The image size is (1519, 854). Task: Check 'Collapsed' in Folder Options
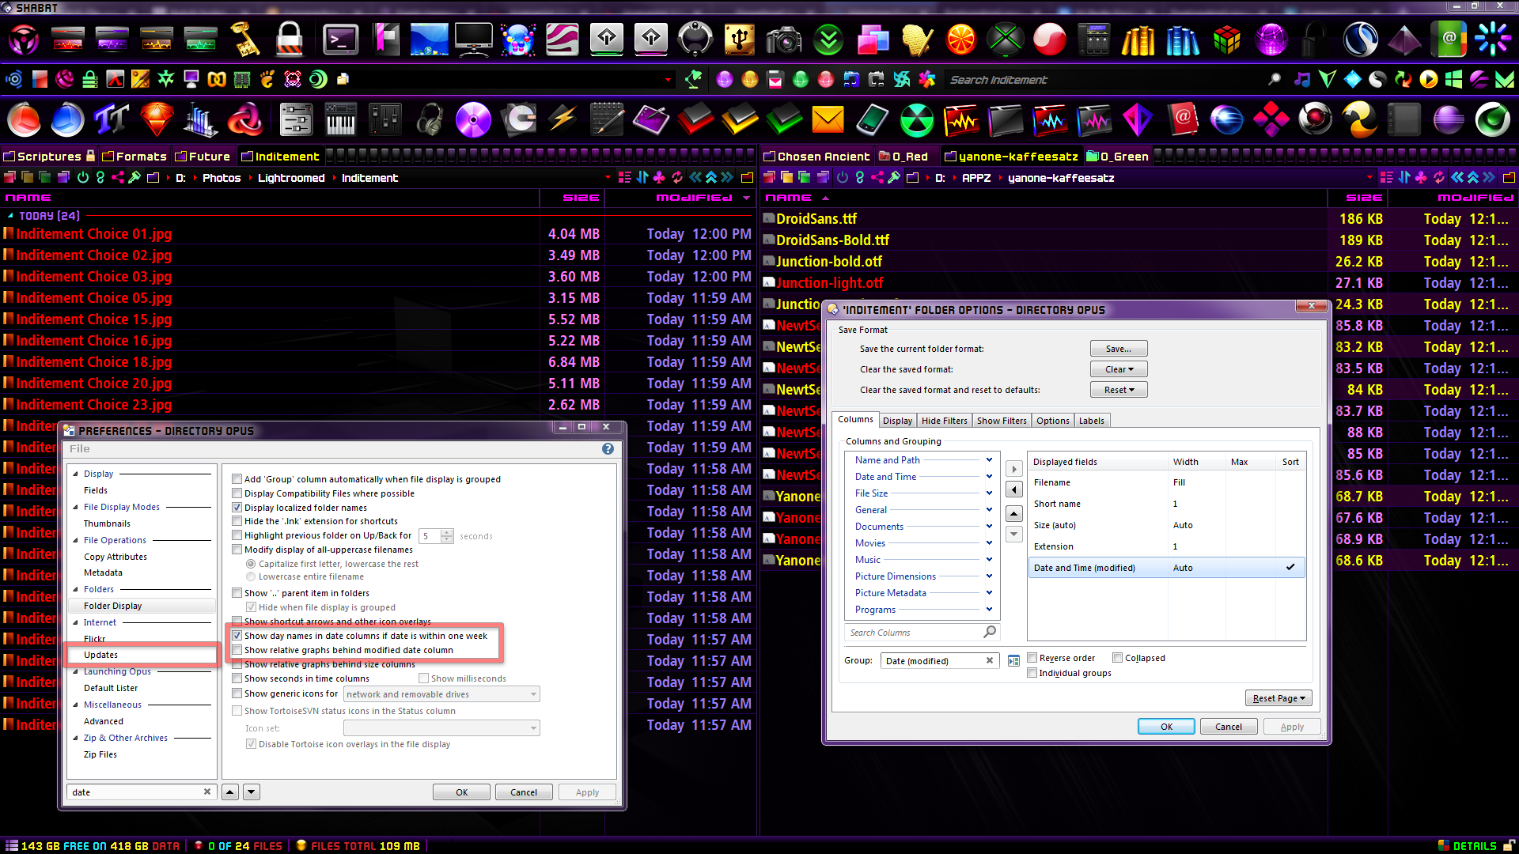tap(1117, 657)
